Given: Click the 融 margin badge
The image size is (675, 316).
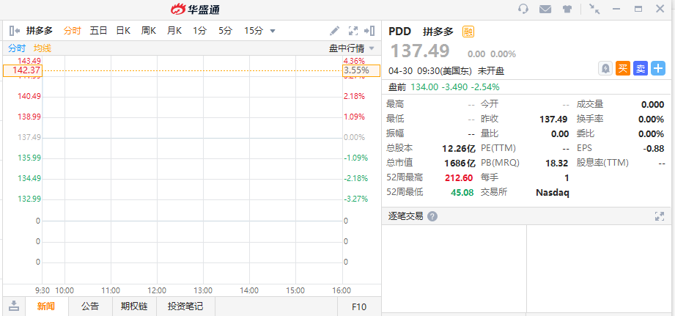Looking at the screenshot, I should 468,32.
